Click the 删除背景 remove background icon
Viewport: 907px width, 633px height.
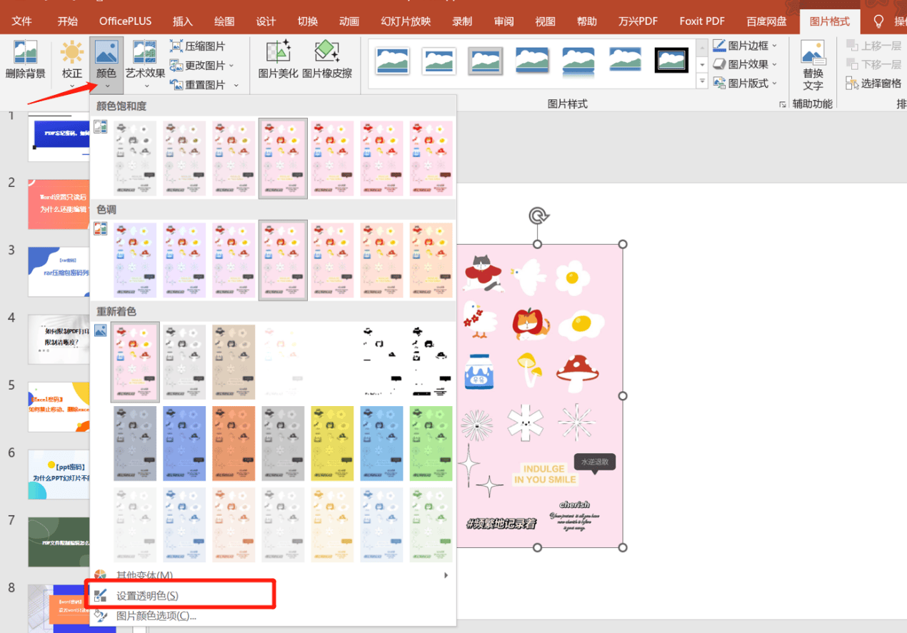click(26, 54)
